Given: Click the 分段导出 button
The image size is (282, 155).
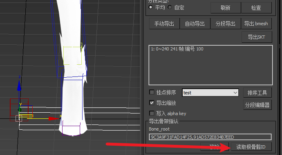Looking at the screenshot, I should 226,24.
